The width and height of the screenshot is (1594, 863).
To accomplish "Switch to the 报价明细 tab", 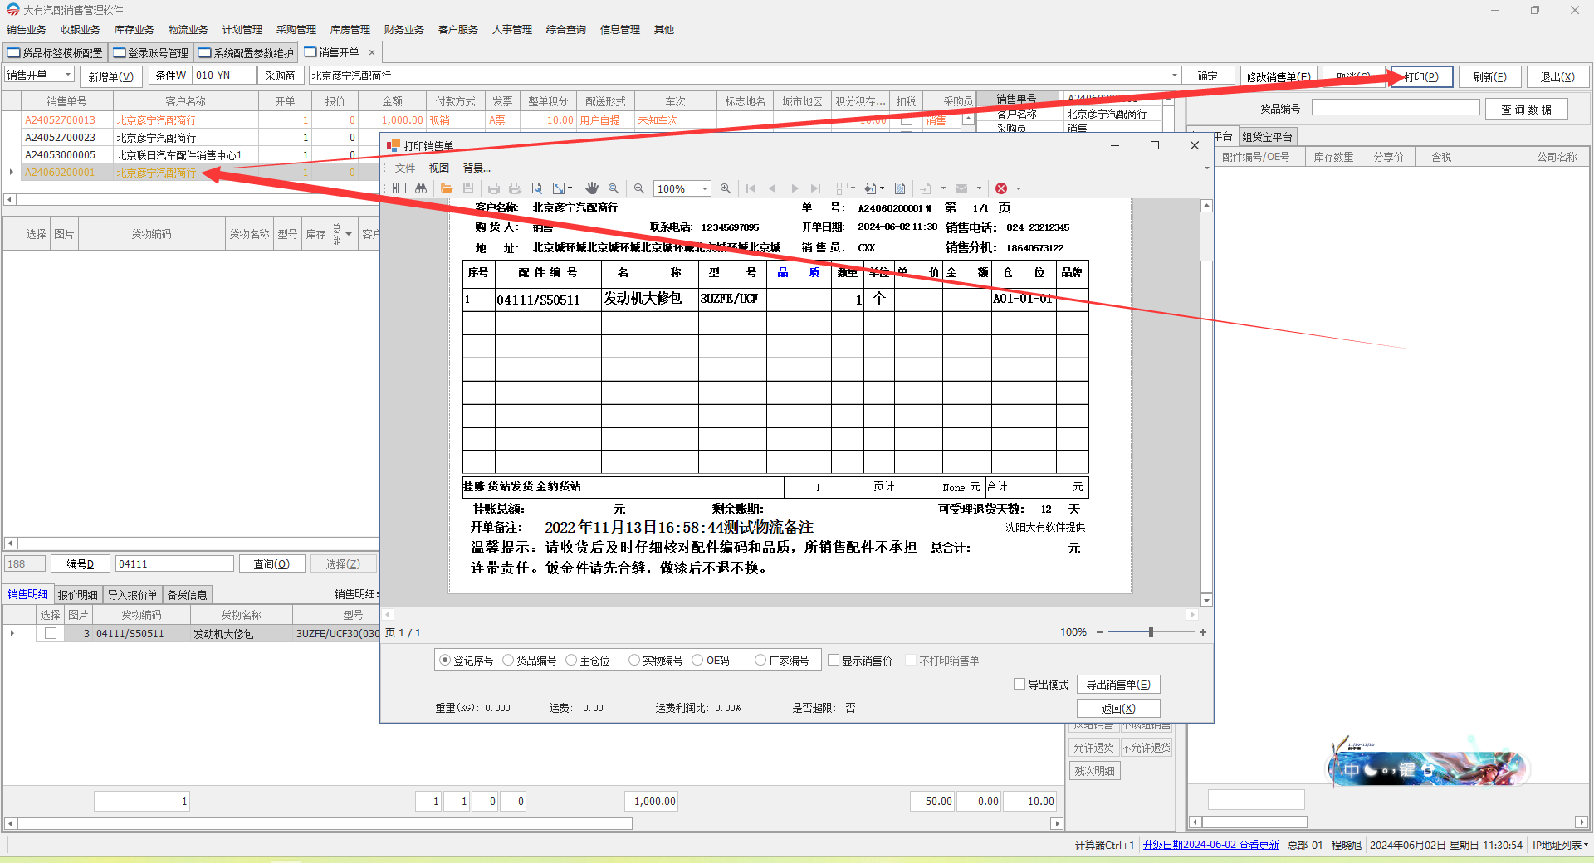I will point(77,594).
